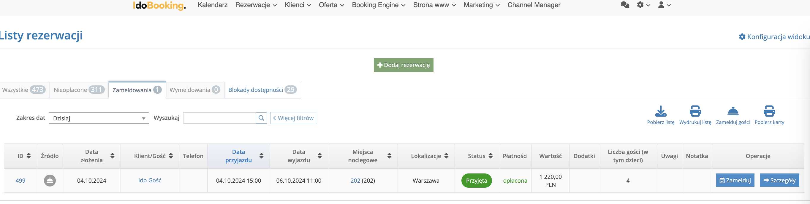Focus the Wyszukaj search field
The image size is (810, 204).
coord(219,118)
